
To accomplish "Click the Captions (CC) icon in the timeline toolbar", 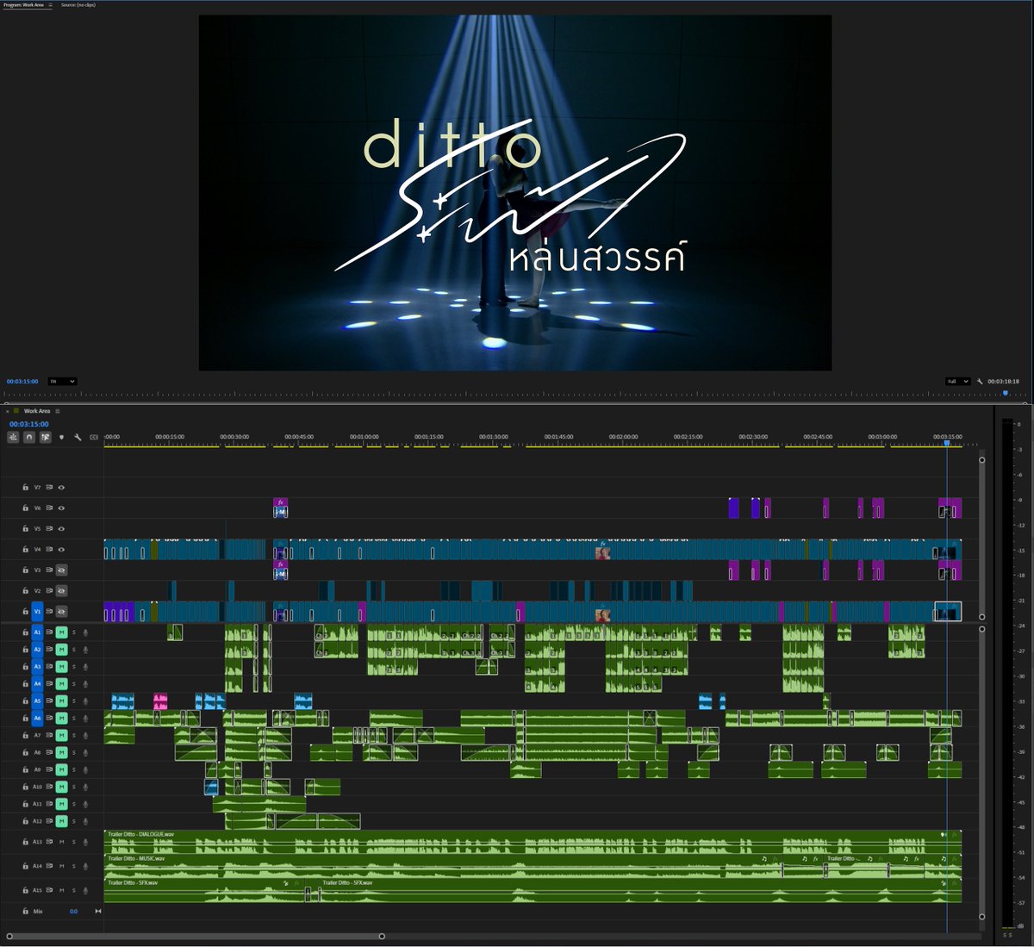I will [x=93, y=437].
